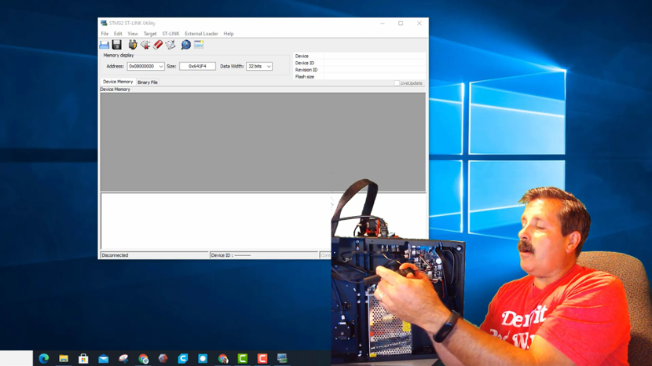Click the Open file toolbar icon
Image resolution: width=652 pixels, height=366 pixels.
(x=104, y=45)
